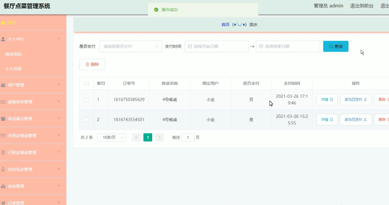Click the card icon for 食物库存管理
The width and height of the screenshot is (389, 205).
pyautogui.click(x=3, y=102)
